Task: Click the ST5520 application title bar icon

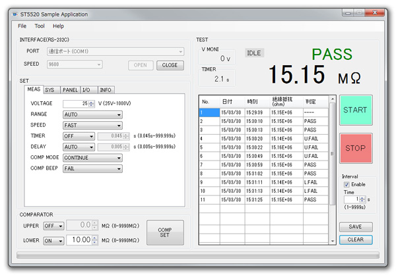Action: [15, 14]
